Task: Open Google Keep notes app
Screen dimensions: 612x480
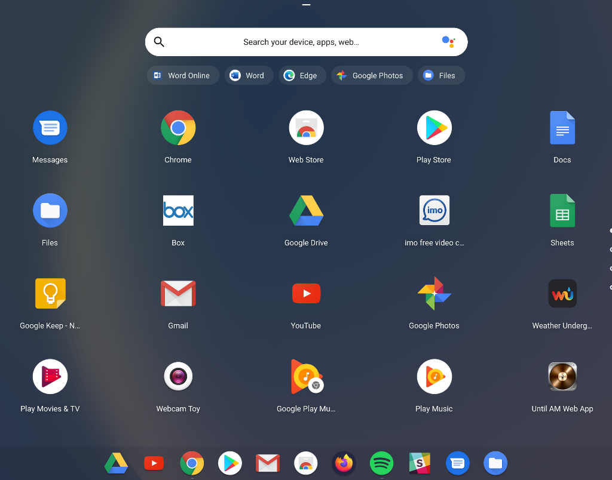Action: (50, 294)
